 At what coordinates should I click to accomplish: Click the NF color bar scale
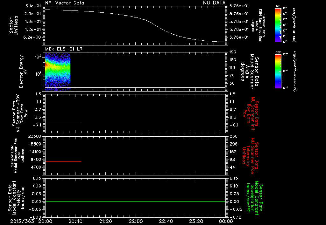coord(278,25)
